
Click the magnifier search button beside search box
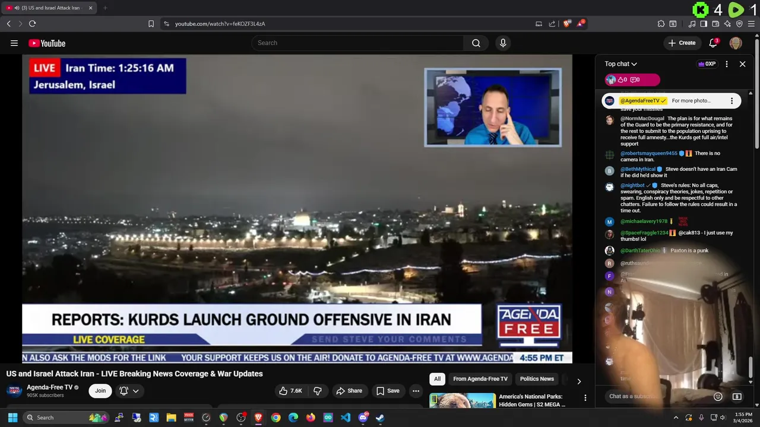[476, 43]
